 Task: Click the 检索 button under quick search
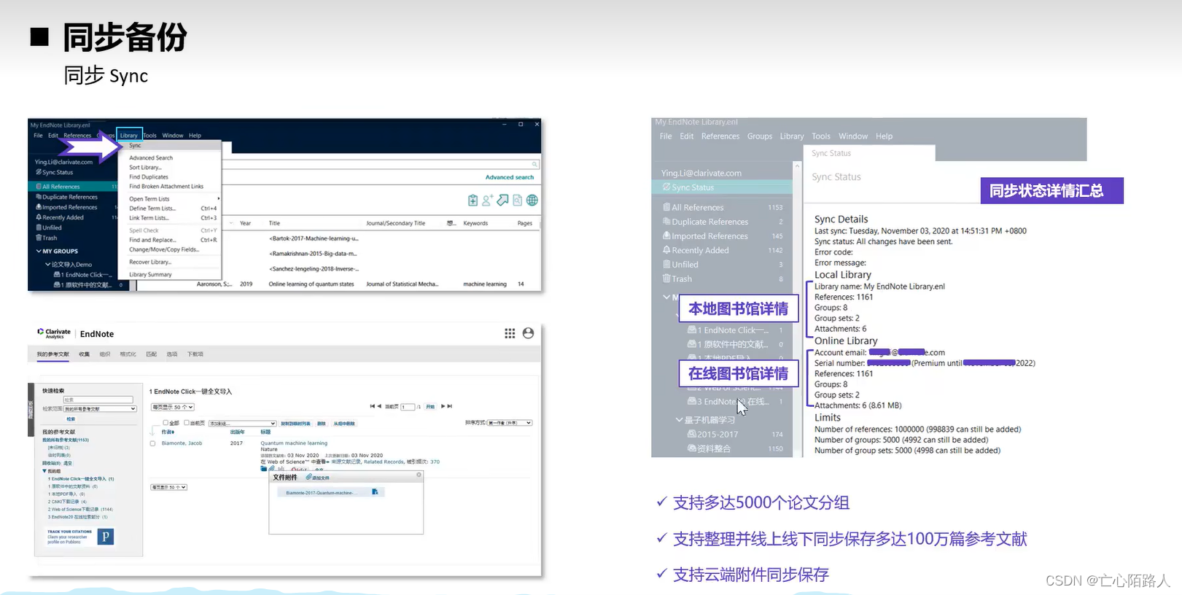(71, 419)
